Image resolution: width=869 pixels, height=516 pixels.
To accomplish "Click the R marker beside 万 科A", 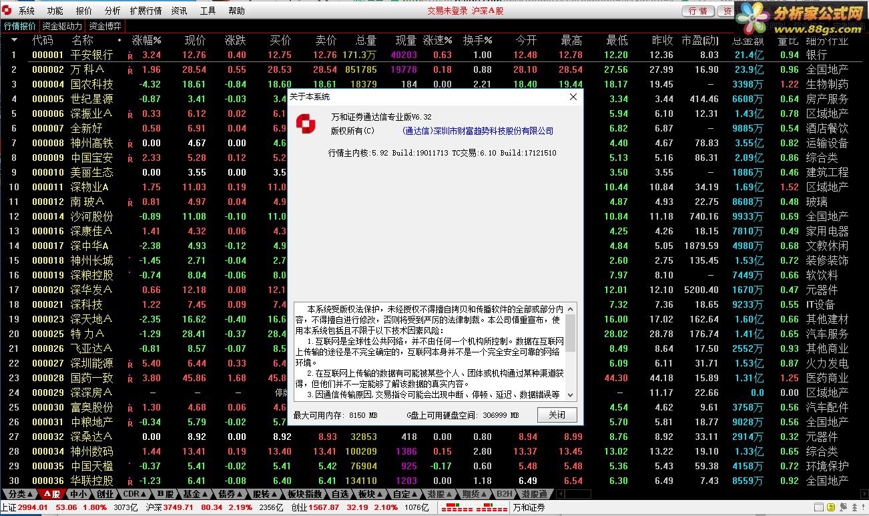I will point(131,70).
